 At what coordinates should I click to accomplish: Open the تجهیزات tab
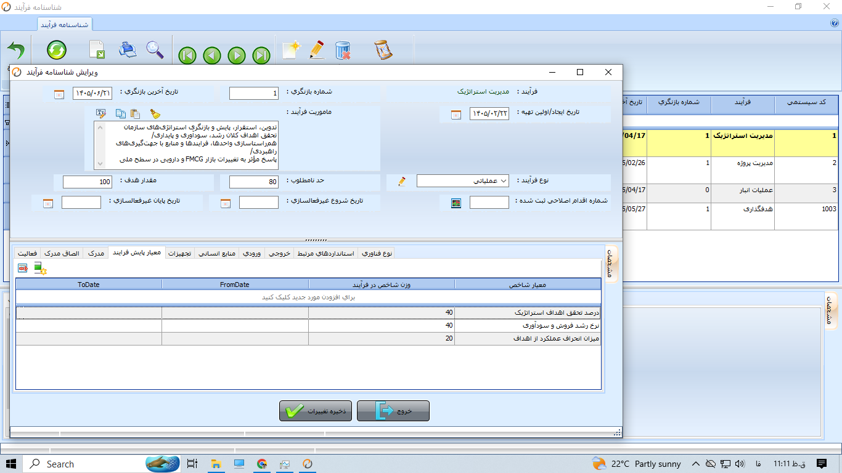[181, 253]
